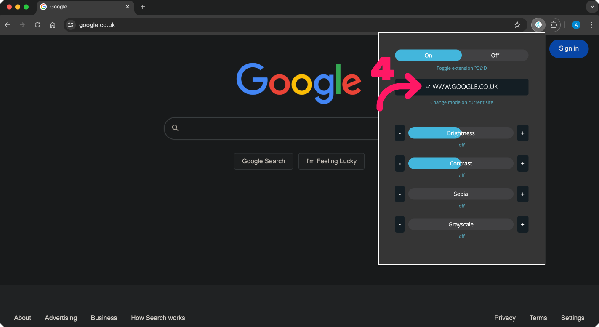599x327 pixels.
Task: Increase Brightness with the plus button
Action: click(x=522, y=133)
